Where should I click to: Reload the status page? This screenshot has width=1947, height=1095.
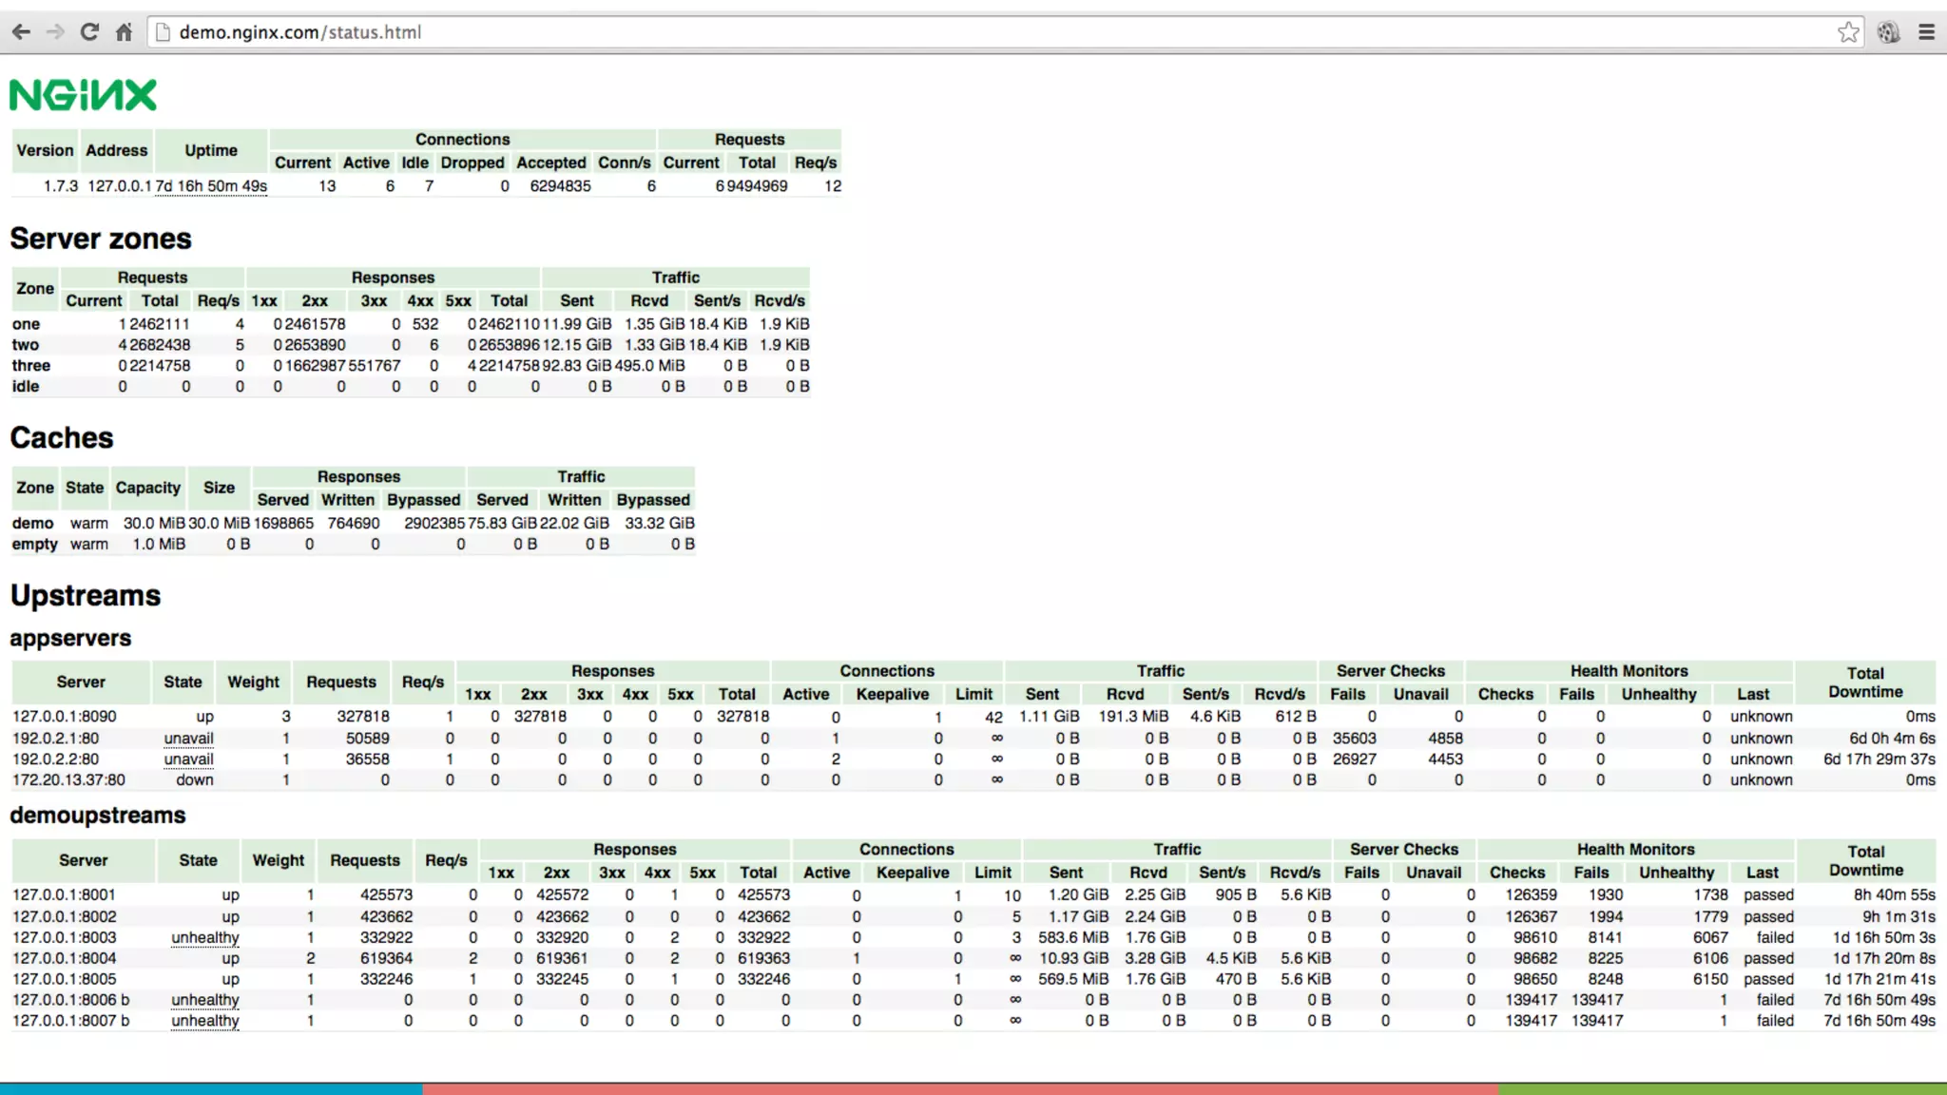click(89, 32)
